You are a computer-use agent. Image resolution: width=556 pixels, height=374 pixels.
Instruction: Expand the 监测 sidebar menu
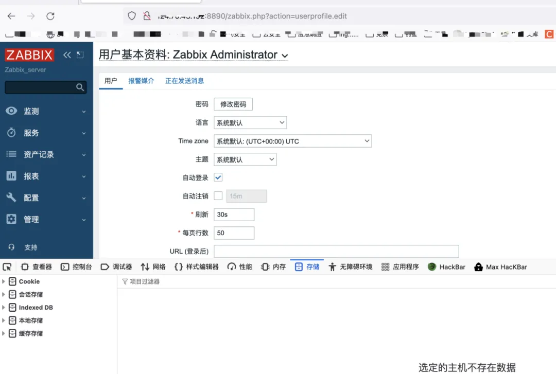[31, 111]
